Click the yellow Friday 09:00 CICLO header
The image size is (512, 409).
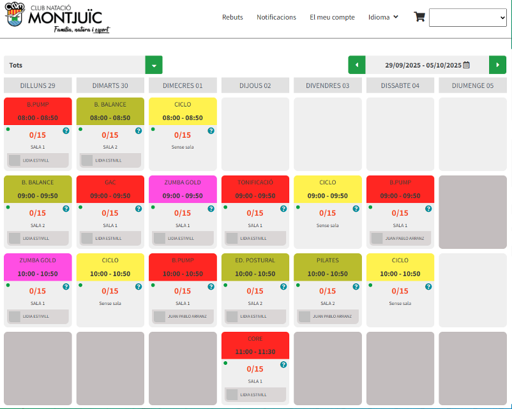[328, 189]
